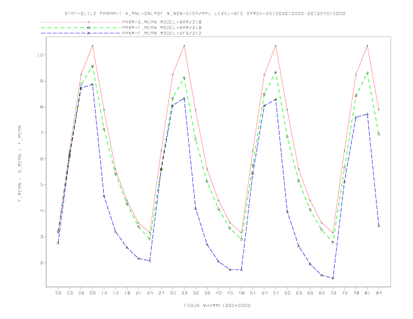Click y-axis tick value 7
This screenshot has width=413, height=319.
click(42, 133)
